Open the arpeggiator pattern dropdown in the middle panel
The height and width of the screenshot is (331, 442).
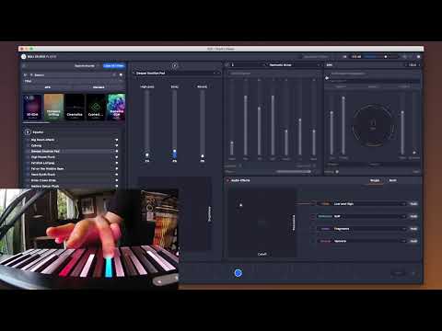click(293, 65)
